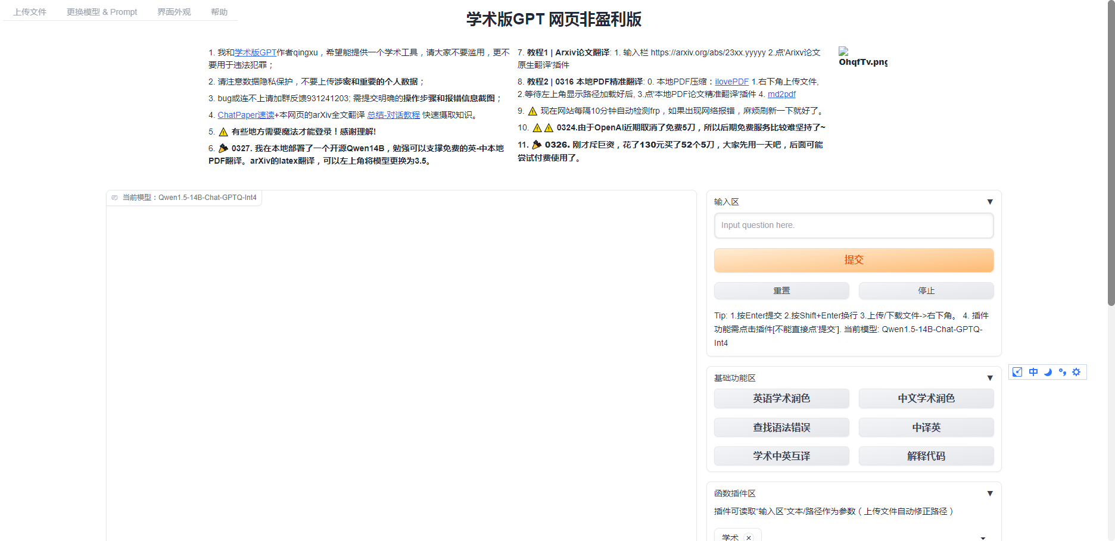
Task: Toggle the Chinese punctuation mode icon
Action: tap(1062, 372)
